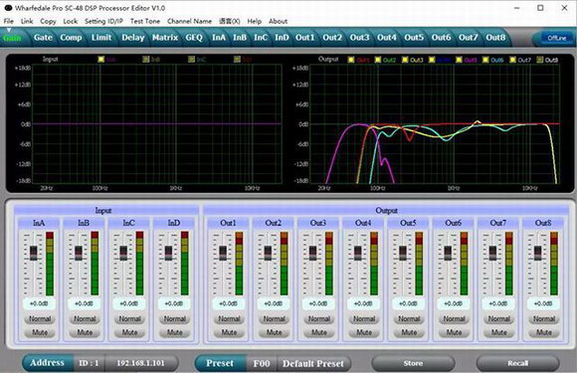
Task: Store the current preset
Action: [413, 363]
